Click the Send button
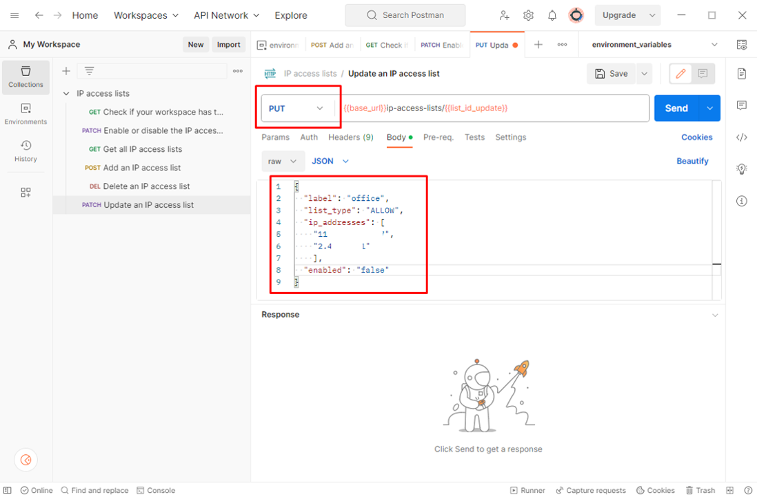 [x=676, y=108]
